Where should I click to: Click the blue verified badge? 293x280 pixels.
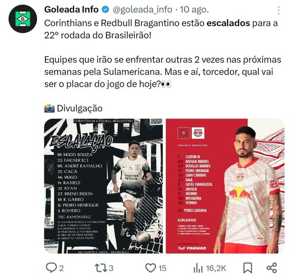(105, 9)
